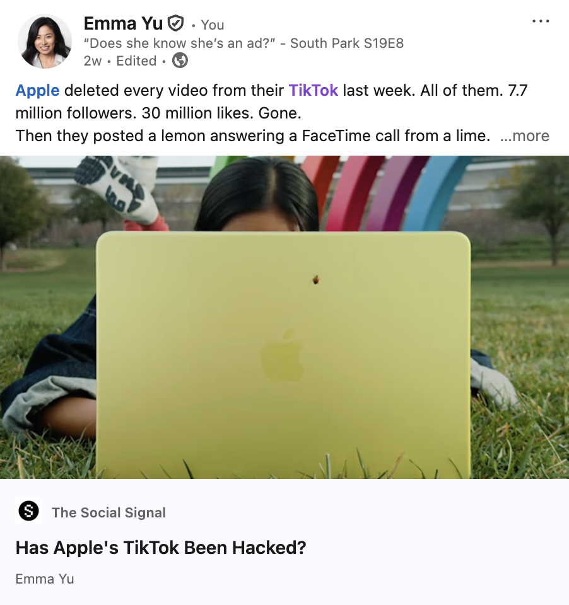Open the three-dot post options menu
This screenshot has width=569, height=605.
click(x=541, y=21)
